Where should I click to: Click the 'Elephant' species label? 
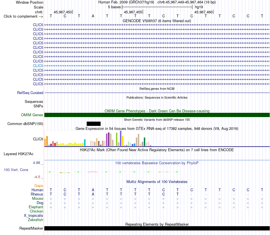(x=36, y=207)
